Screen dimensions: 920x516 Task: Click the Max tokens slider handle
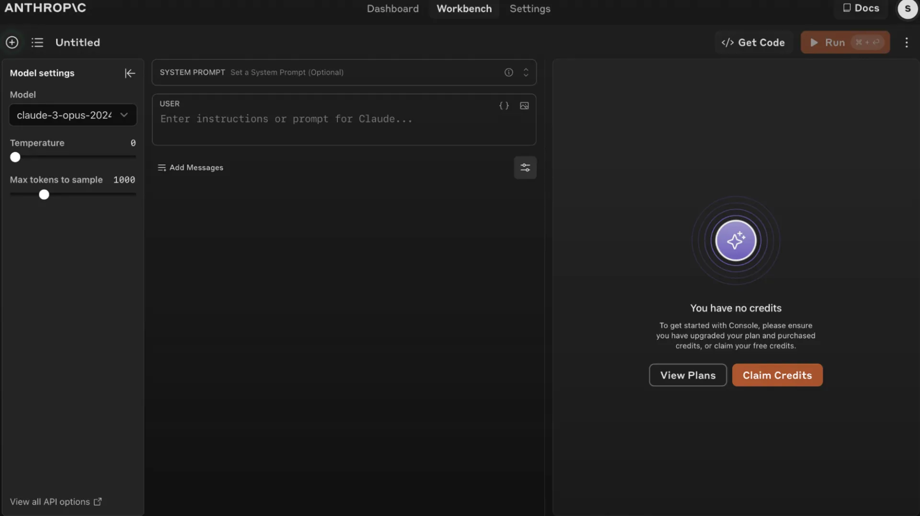[44, 195]
